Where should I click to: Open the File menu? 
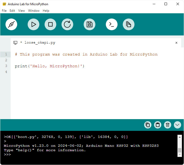coord(4,11)
